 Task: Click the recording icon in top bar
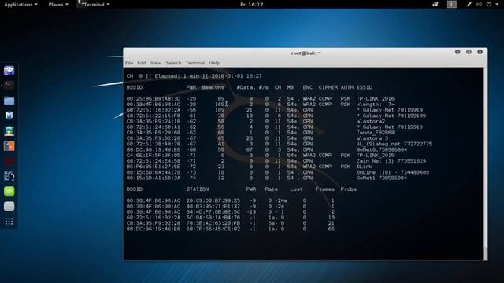click(x=435, y=4)
